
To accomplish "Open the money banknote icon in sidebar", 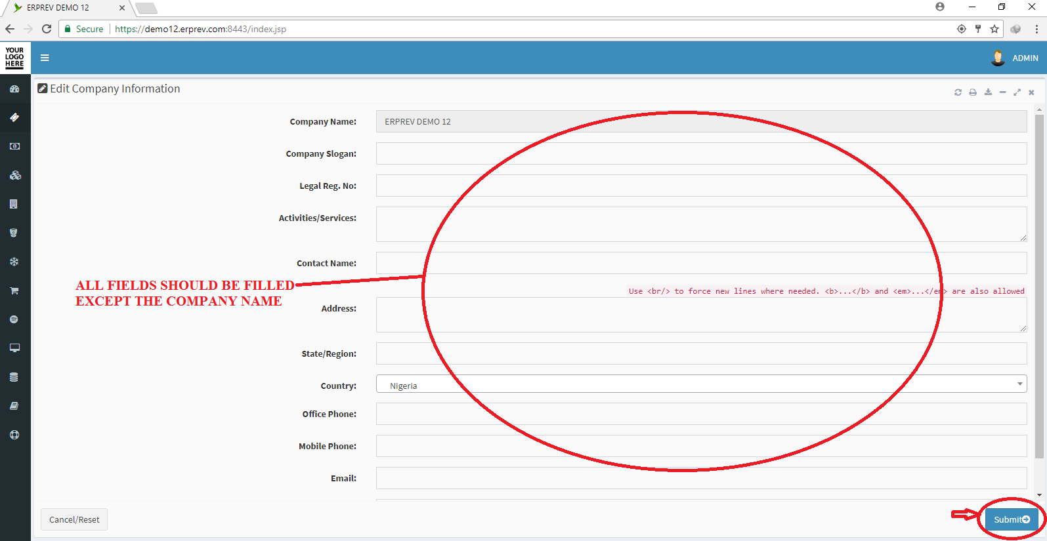I will pos(14,146).
